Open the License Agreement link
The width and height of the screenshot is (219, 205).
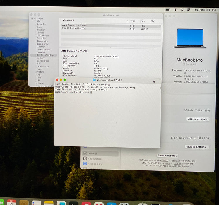183,164
